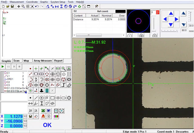
Task: Select D2 distance item in feature list
Action: (x=12, y=91)
